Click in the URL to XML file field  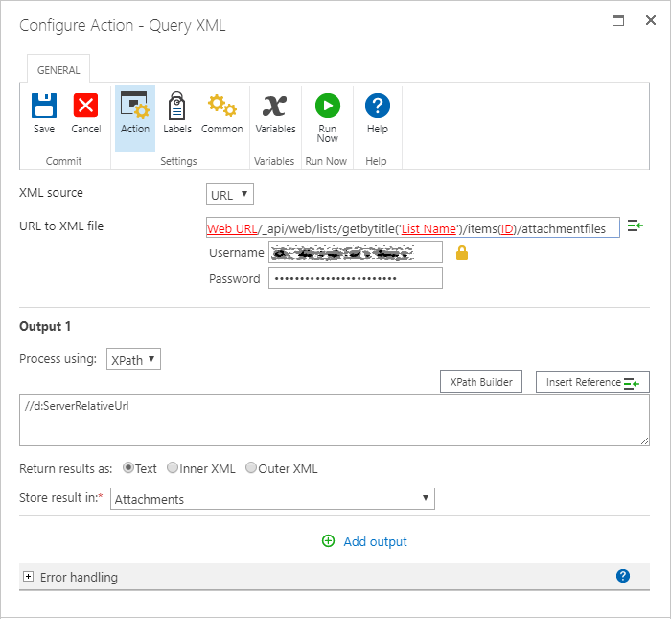(412, 227)
